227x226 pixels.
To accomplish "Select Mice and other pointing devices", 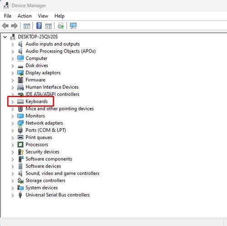I will (x=59, y=109).
